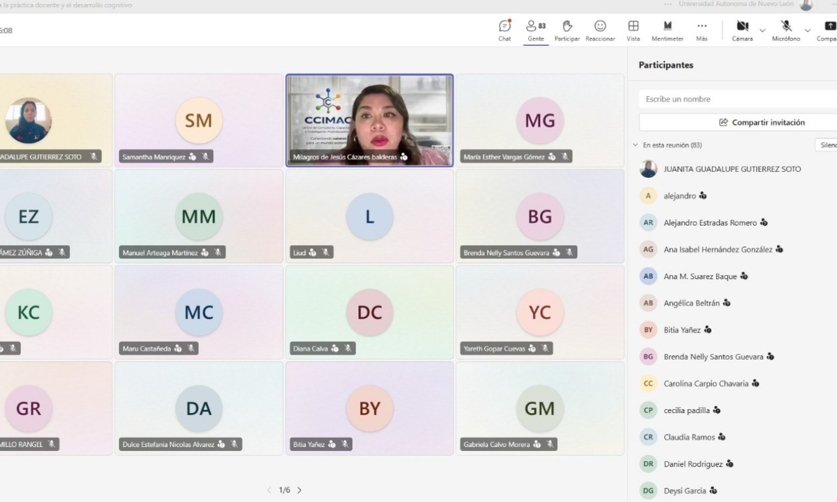Click the Gente participants icon

(536, 26)
